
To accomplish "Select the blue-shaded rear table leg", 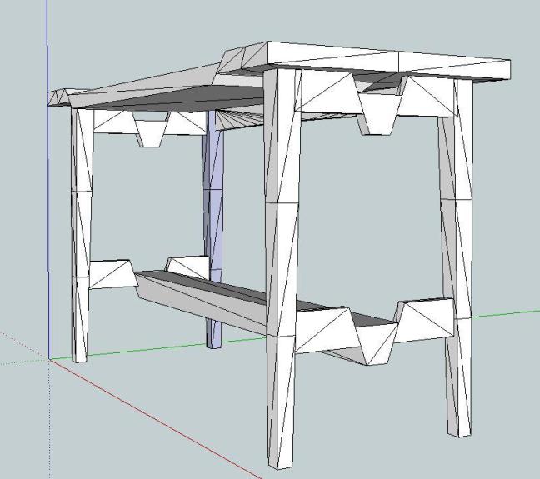I will coord(214,227).
